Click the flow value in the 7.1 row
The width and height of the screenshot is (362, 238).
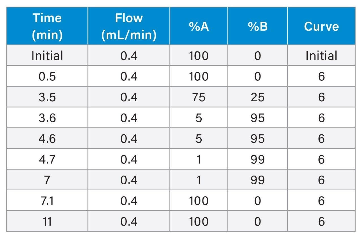pyautogui.click(x=129, y=201)
